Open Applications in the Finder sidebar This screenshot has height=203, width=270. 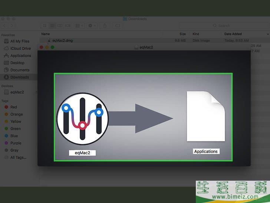(x=20, y=56)
